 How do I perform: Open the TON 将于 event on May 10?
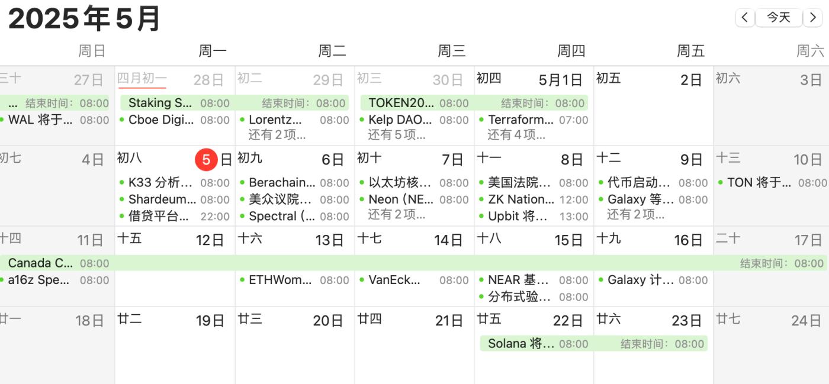point(759,183)
